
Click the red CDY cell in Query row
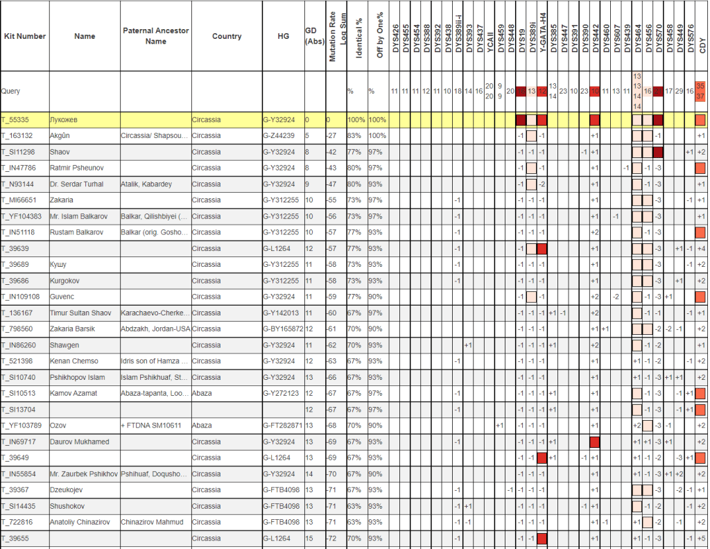click(x=701, y=91)
